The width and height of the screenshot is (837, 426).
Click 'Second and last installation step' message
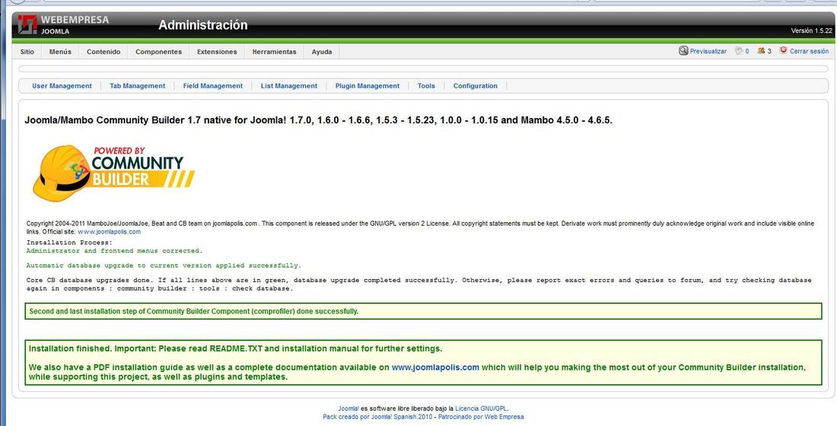(x=194, y=311)
